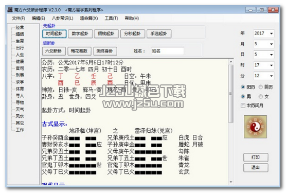The height and width of the screenshot is (193, 286).
Task: Select 生育 in the category tree
Action: click(x=20, y=41)
